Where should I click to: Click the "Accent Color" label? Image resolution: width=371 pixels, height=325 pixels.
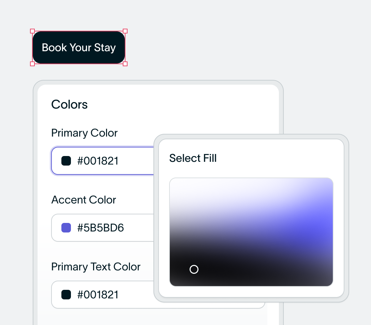coord(84,200)
